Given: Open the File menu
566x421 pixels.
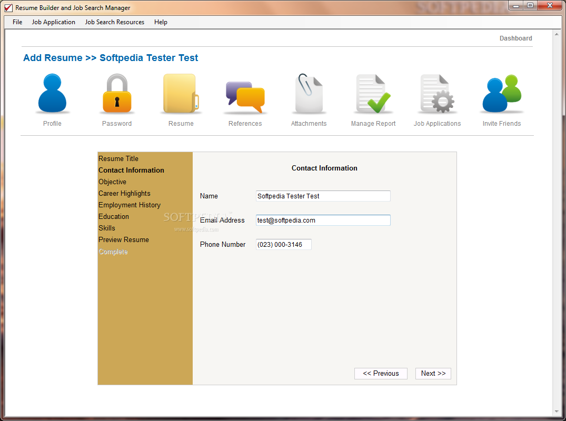Looking at the screenshot, I should click(x=17, y=22).
